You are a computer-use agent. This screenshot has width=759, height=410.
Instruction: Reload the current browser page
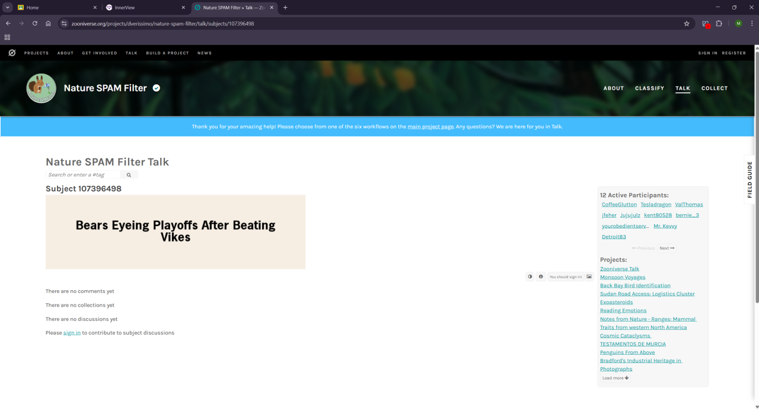point(34,24)
